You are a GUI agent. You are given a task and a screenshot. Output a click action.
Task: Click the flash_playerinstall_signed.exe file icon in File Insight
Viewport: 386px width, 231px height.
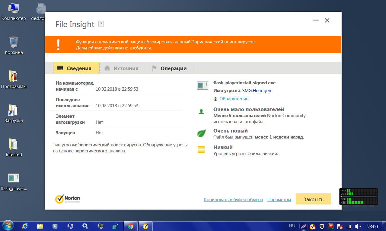pyautogui.click(x=202, y=85)
